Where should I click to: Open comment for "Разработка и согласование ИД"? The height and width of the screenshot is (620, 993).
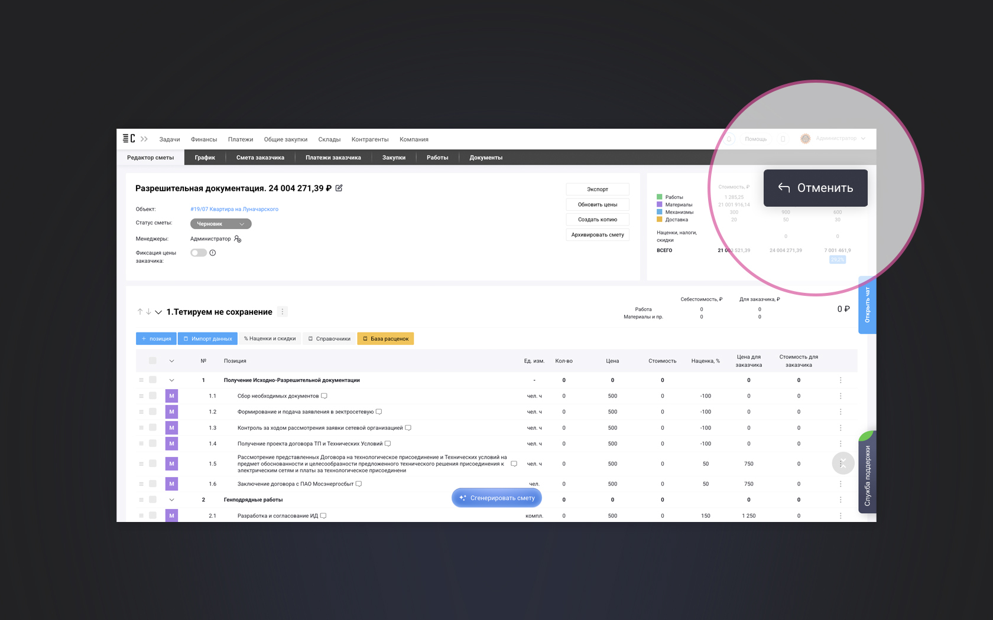tap(323, 516)
